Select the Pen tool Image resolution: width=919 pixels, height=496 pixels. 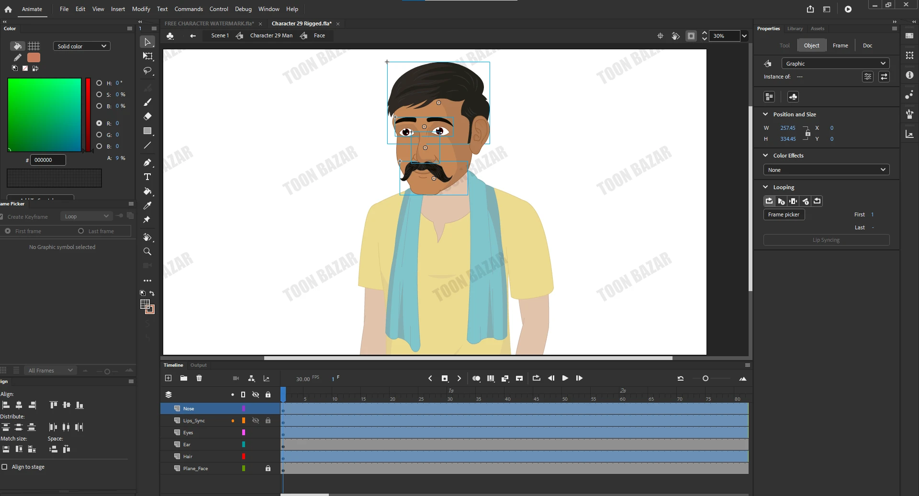tap(147, 163)
